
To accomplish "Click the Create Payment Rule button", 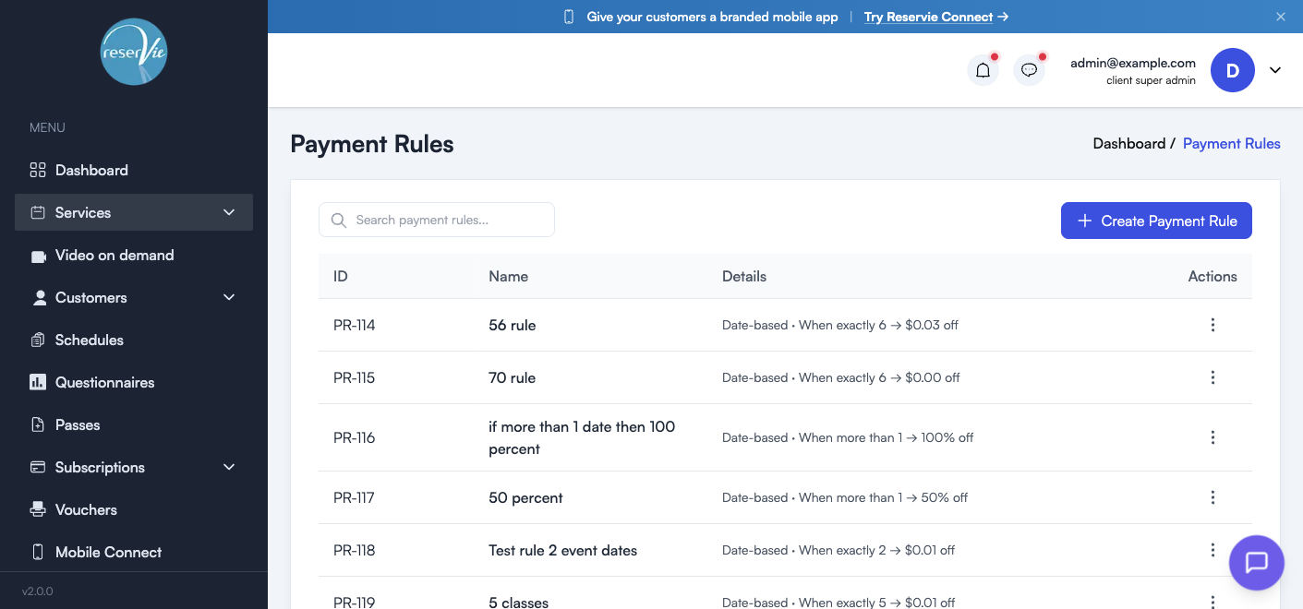I will click(x=1156, y=221).
